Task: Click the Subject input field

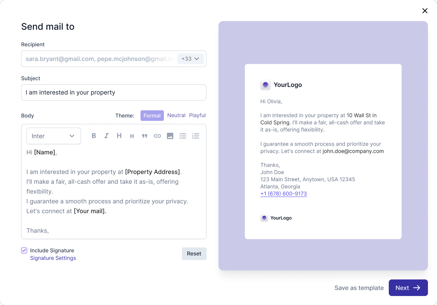Action: coord(114,92)
